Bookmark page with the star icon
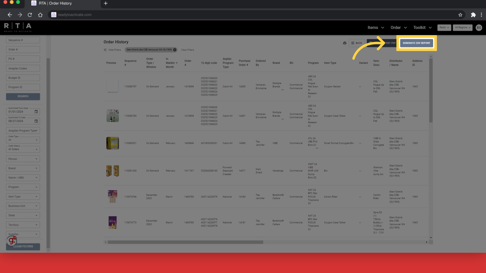The width and height of the screenshot is (486, 273). coord(460,15)
